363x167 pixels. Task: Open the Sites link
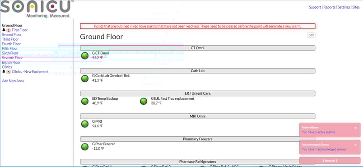[356, 7]
